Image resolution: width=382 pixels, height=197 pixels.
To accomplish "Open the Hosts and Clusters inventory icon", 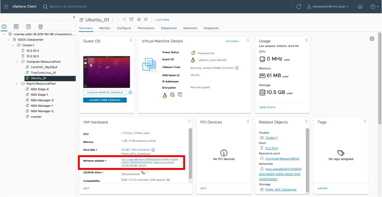I will (x=4, y=26).
